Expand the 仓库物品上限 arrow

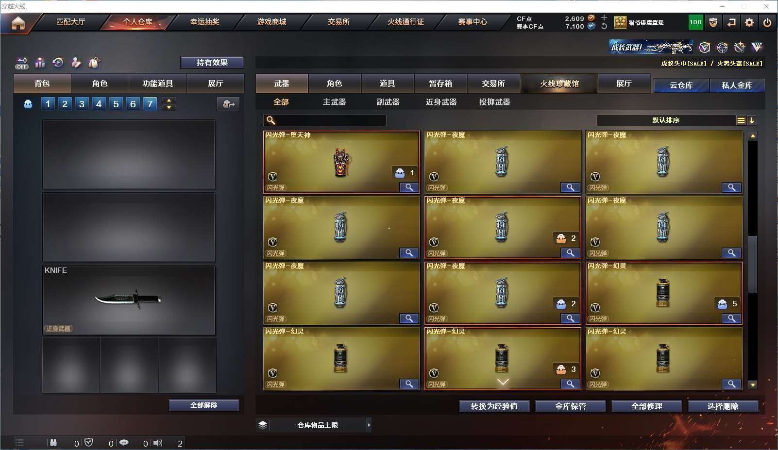[x=369, y=425]
